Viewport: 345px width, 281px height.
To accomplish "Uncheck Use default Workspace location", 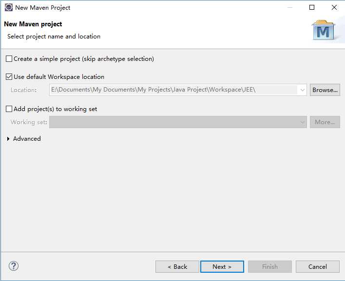I will (9, 77).
